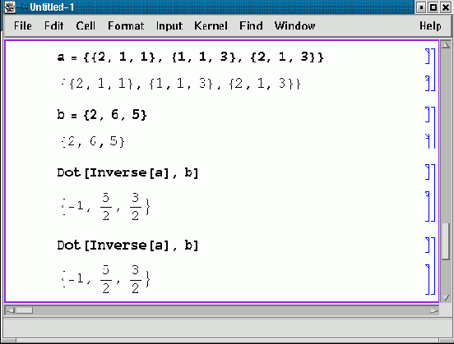454x344 pixels.
Task: Open the Input menu
Action: click(169, 26)
